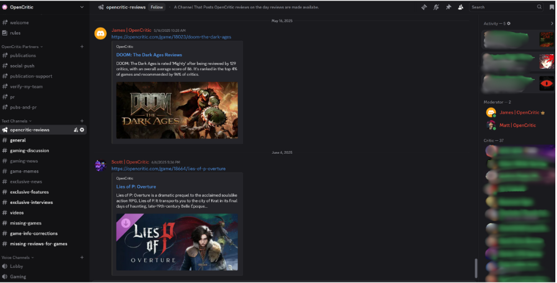Image resolution: width=557 pixels, height=283 pixels.
Task: Click Scott's avatar in message
Action: (100, 165)
